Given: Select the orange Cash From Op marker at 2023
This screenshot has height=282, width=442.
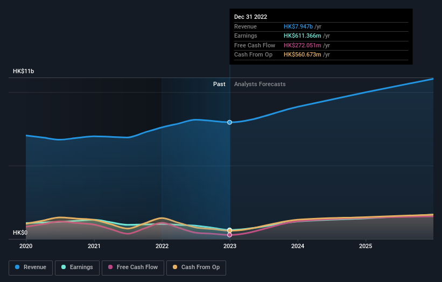Looking at the screenshot, I should pyautogui.click(x=230, y=230).
